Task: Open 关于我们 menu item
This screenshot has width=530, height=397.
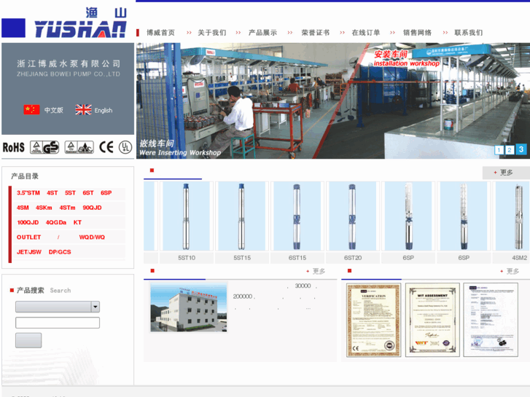Action: [x=212, y=33]
